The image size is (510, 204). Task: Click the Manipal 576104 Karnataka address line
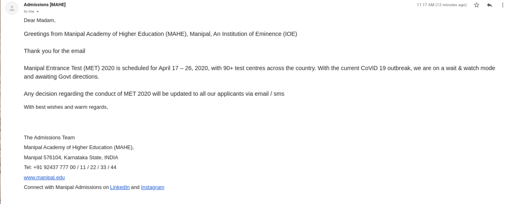(x=71, y=158)
